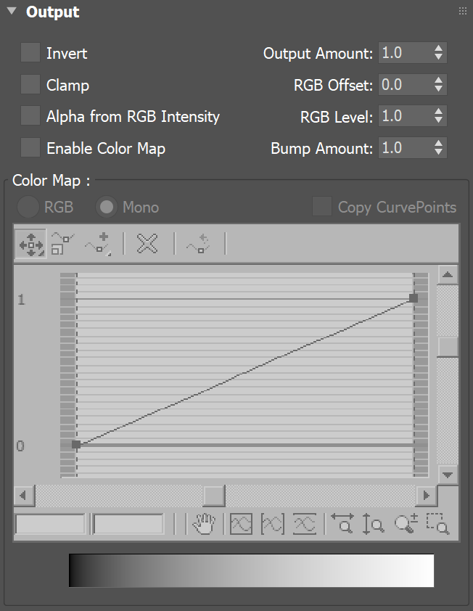Select the Zoom Horizontal Extents icon
The height and width of the screenshot is (611, 473).
[272, 524]
